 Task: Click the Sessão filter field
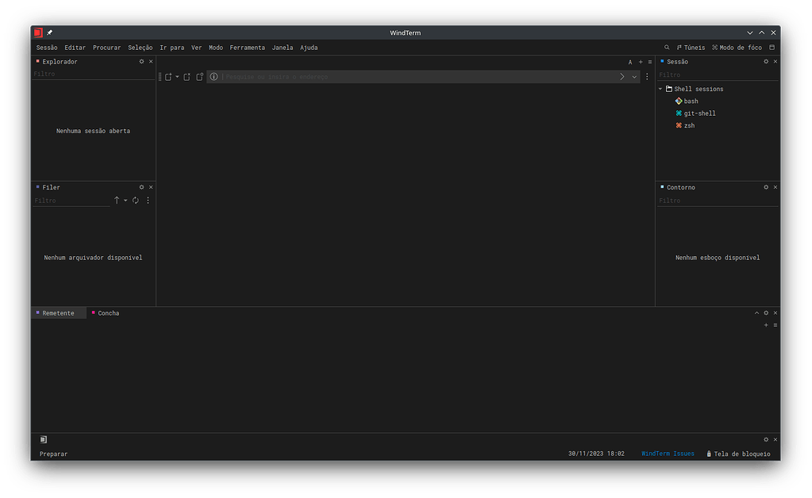tap(718, 75)
